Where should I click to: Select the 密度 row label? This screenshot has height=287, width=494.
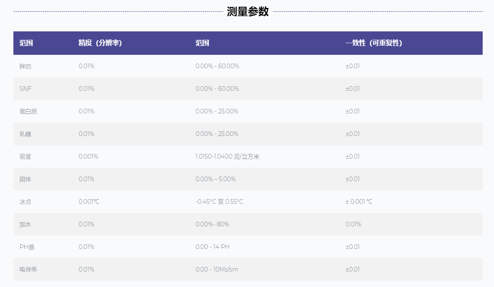click(x=25, y=156)
